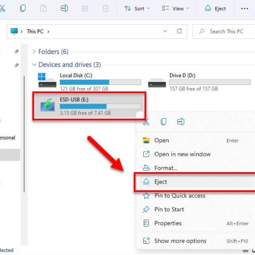The width and height of the screenshot is (255, 255).
Task: Choose Open in the context menu
Action: [x=196, y=140]
